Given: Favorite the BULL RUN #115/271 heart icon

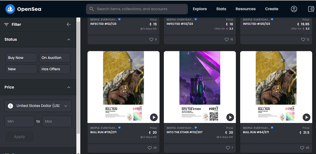Looking at the screenshot, I should click(x=150, y=148).
